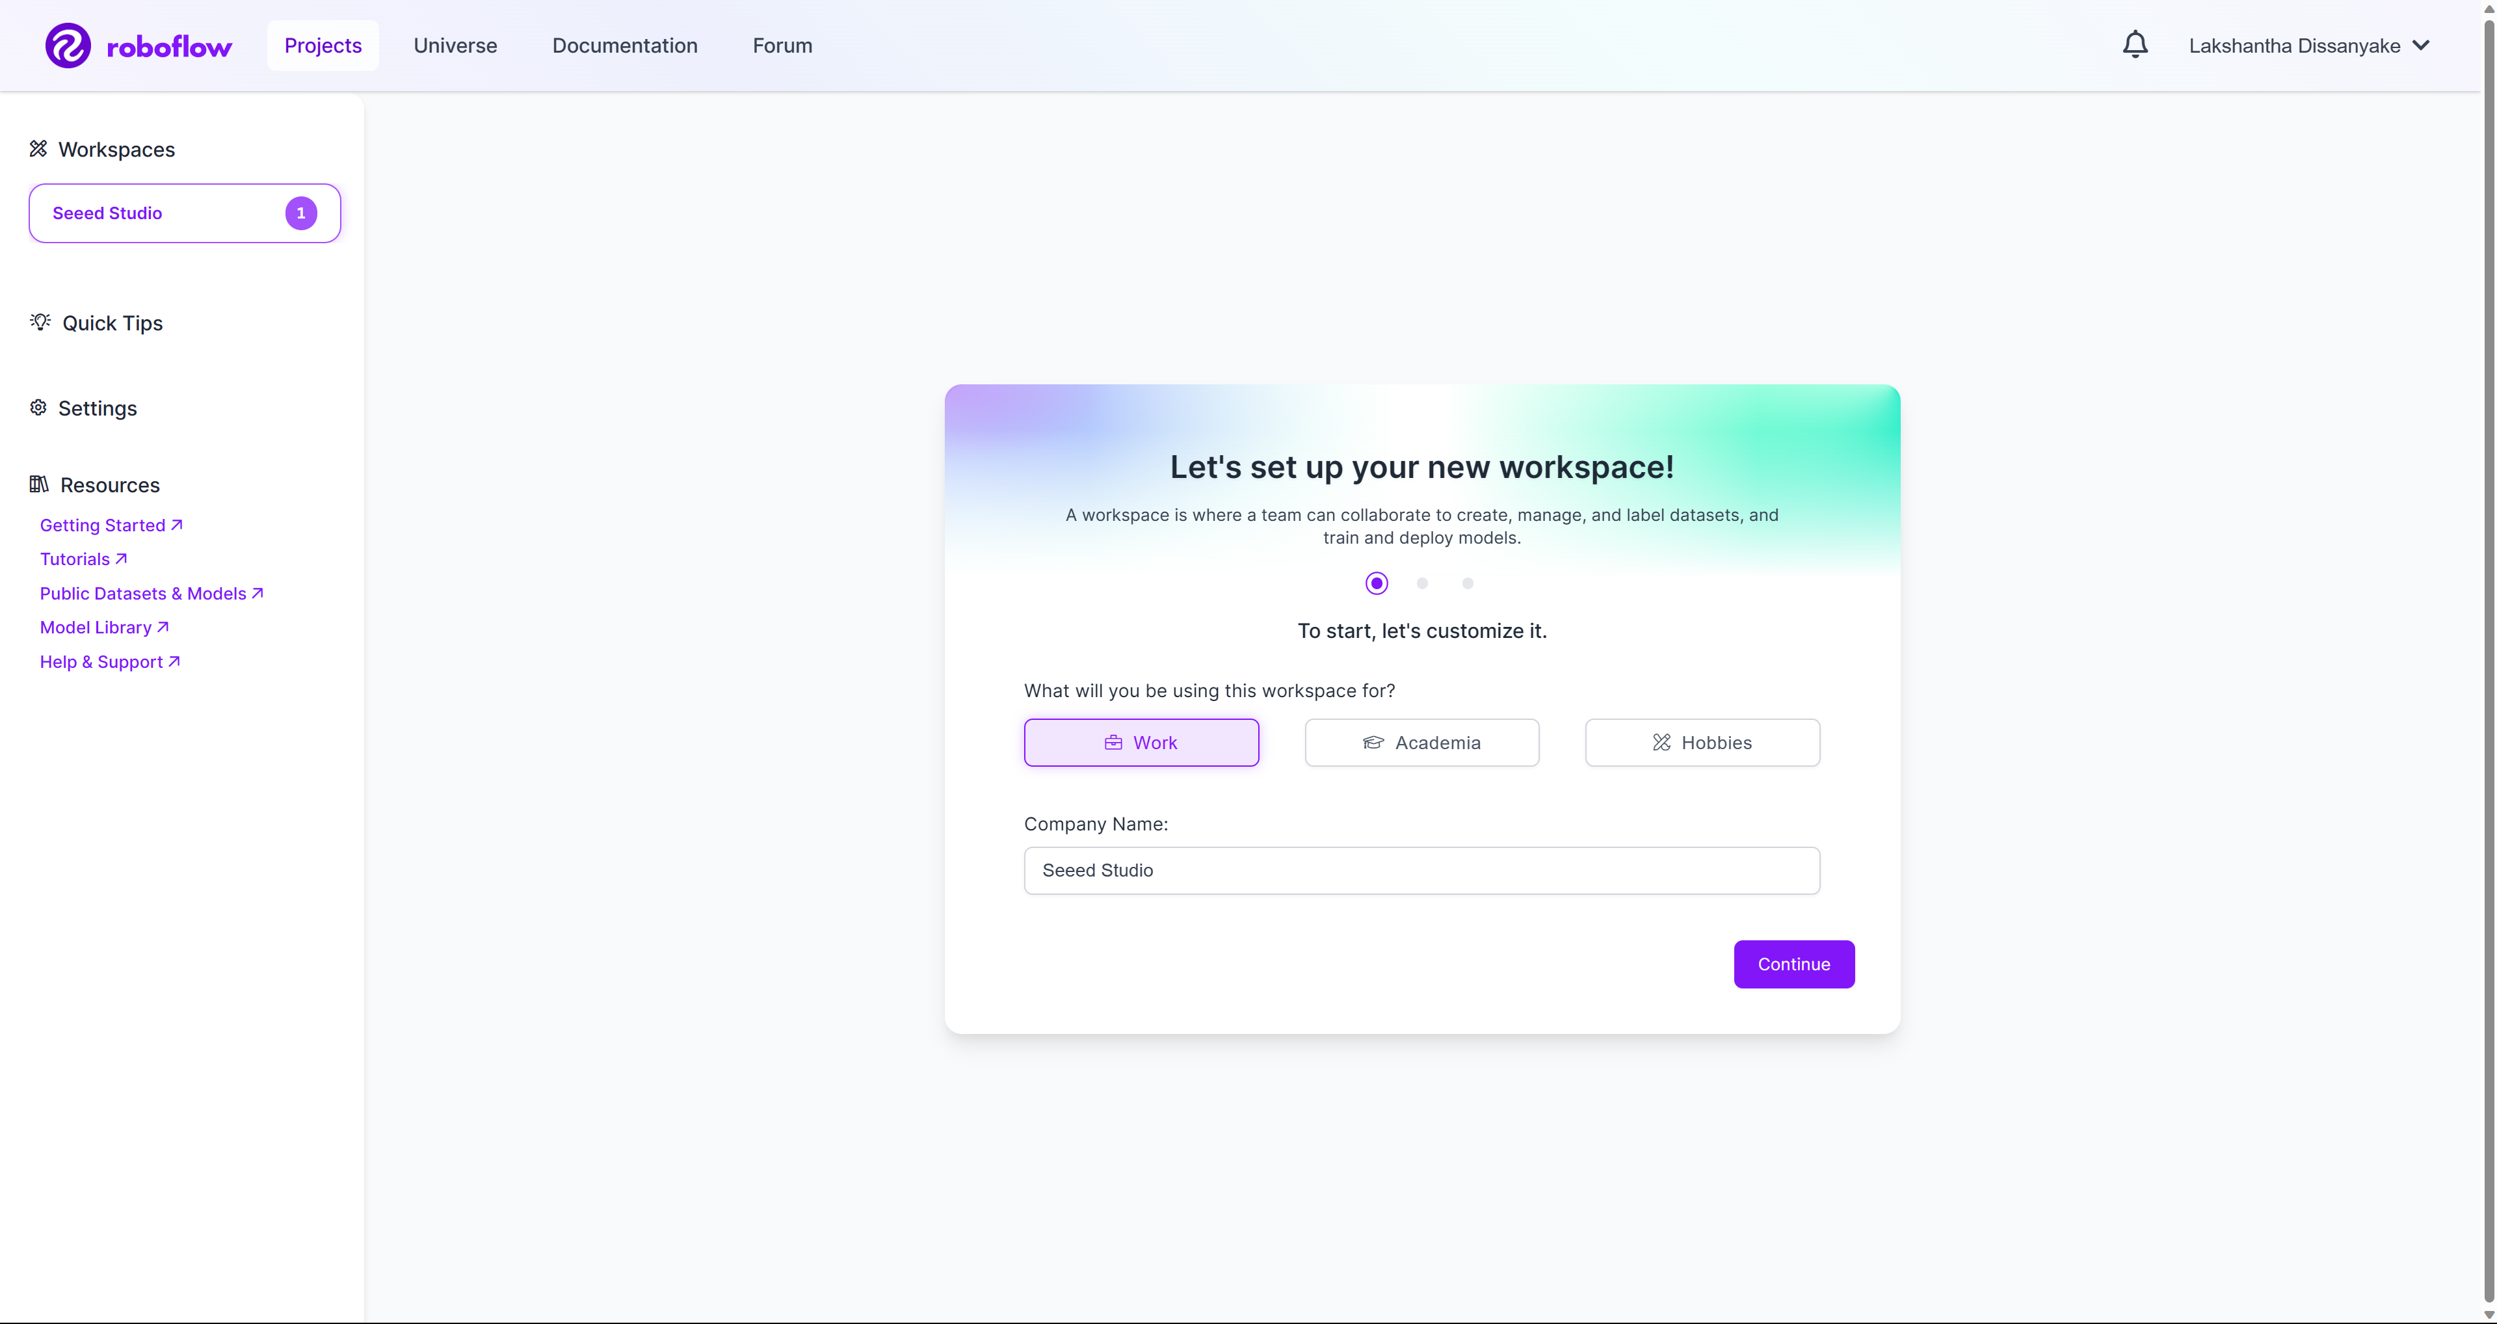Open the Documentation navigation menu item
This screenshot has width=2497, height=1324.
pos(624,45)
